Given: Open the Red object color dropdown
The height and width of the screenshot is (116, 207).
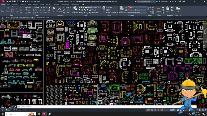Looking at the screenshot, I should click(137, 7).
